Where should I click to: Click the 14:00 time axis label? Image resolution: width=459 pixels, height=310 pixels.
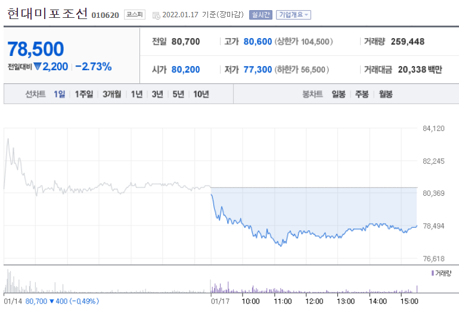point(377,301)
